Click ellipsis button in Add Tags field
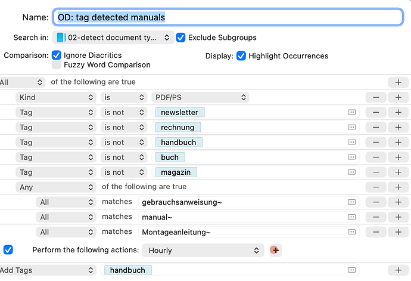The image size is (411, 281). [351, 270]
